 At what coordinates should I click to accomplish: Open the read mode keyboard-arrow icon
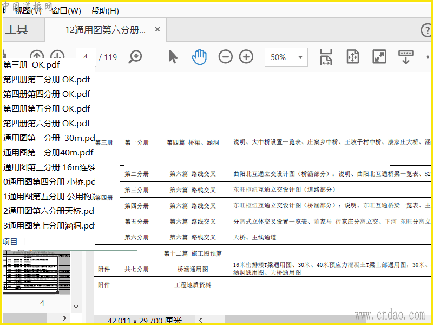(405, 57)
